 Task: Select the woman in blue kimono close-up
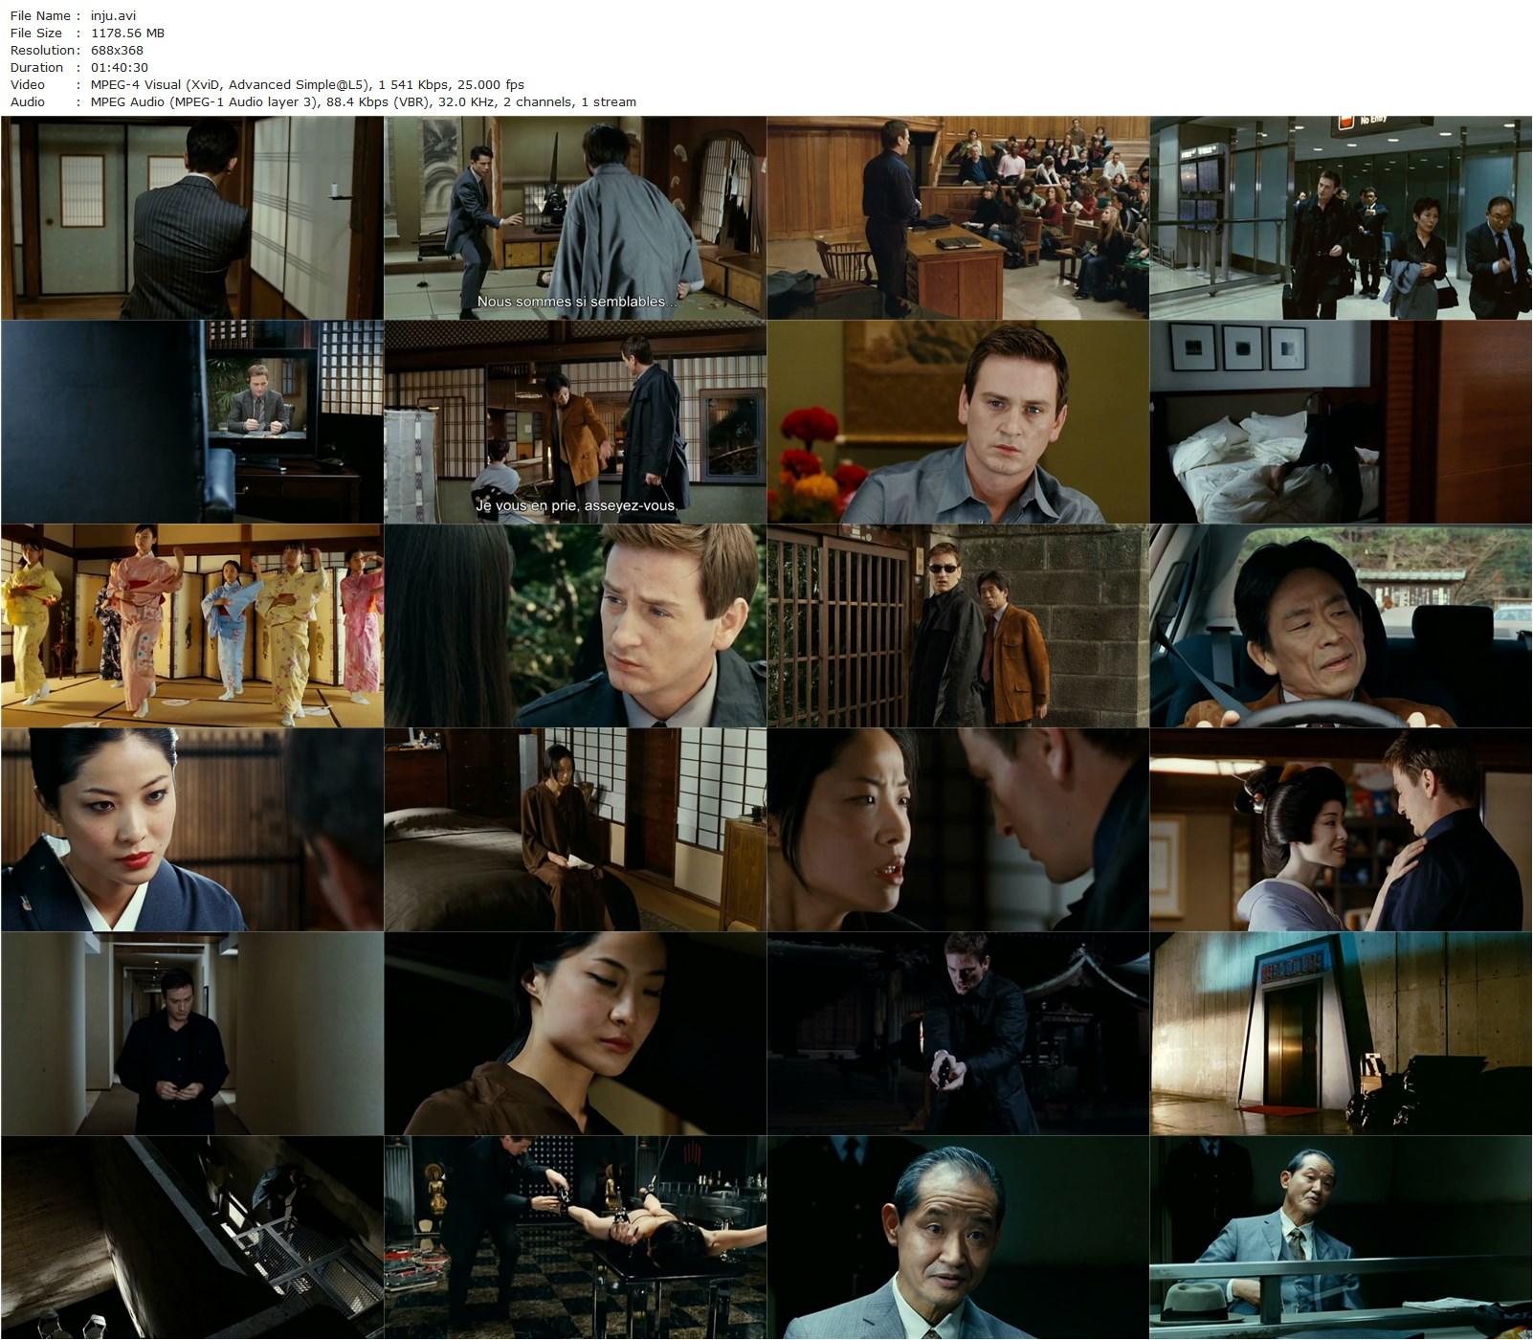pyautogui.click(x=191, y=830)
